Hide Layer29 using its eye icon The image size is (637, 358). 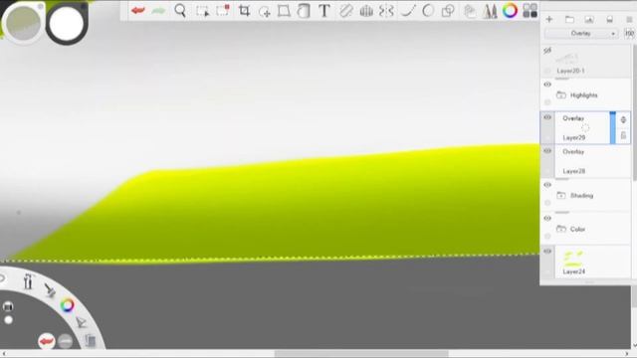(547, 117)
